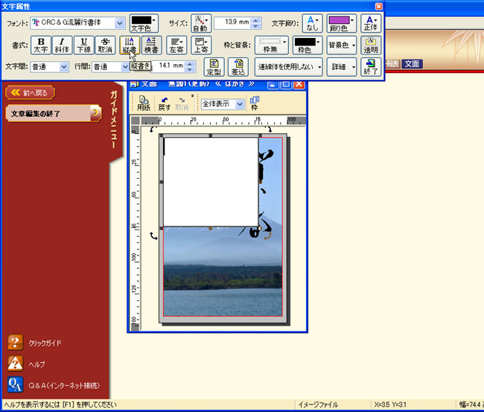Select 文章編集の終了 in guide menu
Screen dimensions: 484x412
pos(52,113)
